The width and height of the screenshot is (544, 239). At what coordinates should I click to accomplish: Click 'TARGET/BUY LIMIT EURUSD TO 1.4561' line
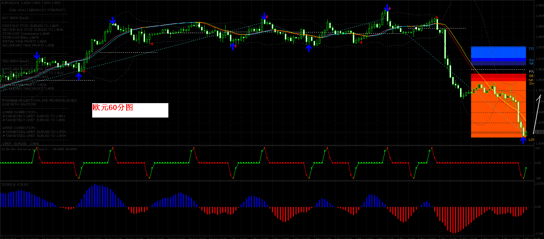click(34, 116)
